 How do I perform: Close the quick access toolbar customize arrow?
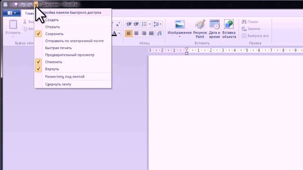[36, 4]
